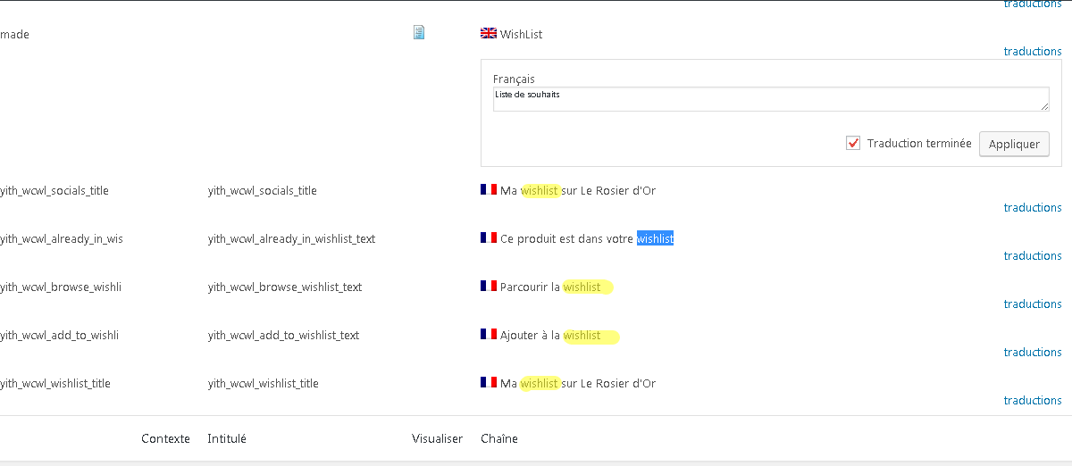Click the Chaîne column footer
Viewport: 1072px width, 466px height.
[x=499, y=438]
